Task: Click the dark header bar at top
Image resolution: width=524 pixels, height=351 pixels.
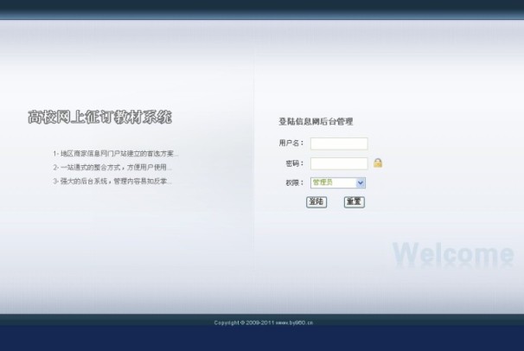Action: [x=262, y=9]
